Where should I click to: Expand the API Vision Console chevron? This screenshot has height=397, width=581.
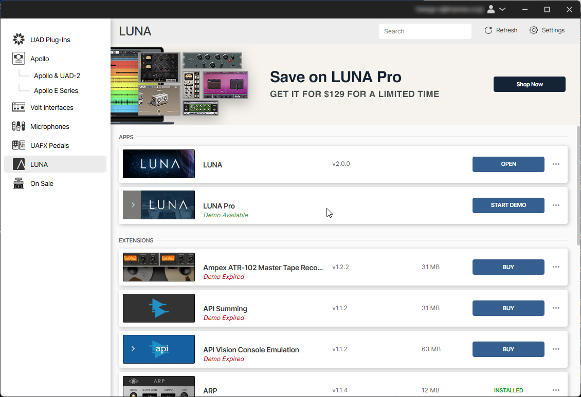pyautogui.click(x=133, y=349)
